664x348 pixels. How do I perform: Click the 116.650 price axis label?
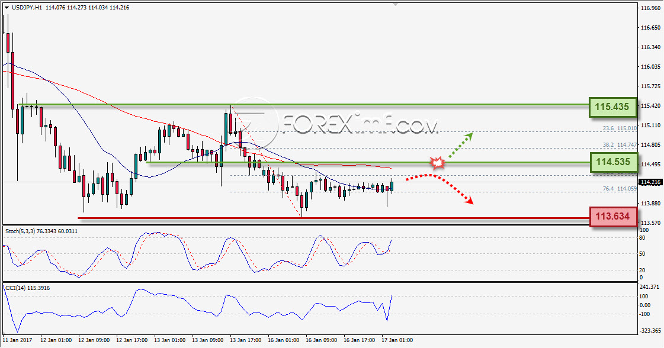651,27
